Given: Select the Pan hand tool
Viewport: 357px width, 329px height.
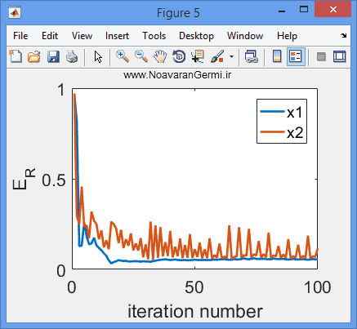Looking at the screenshot, I should coord(160,56).
